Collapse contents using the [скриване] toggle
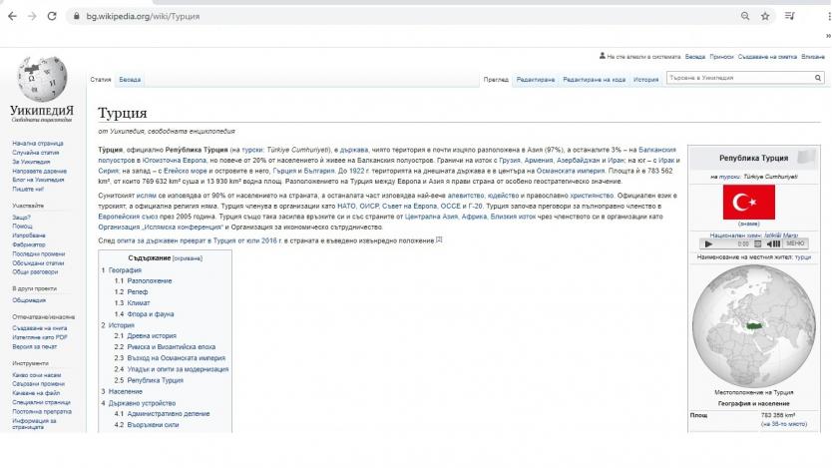832x468 pixels. click(188, 258)
